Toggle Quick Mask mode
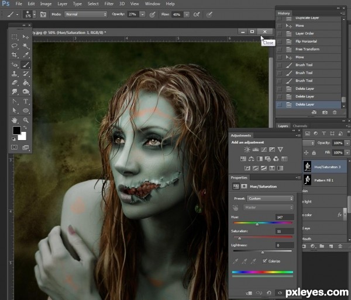 pos(14,147)
